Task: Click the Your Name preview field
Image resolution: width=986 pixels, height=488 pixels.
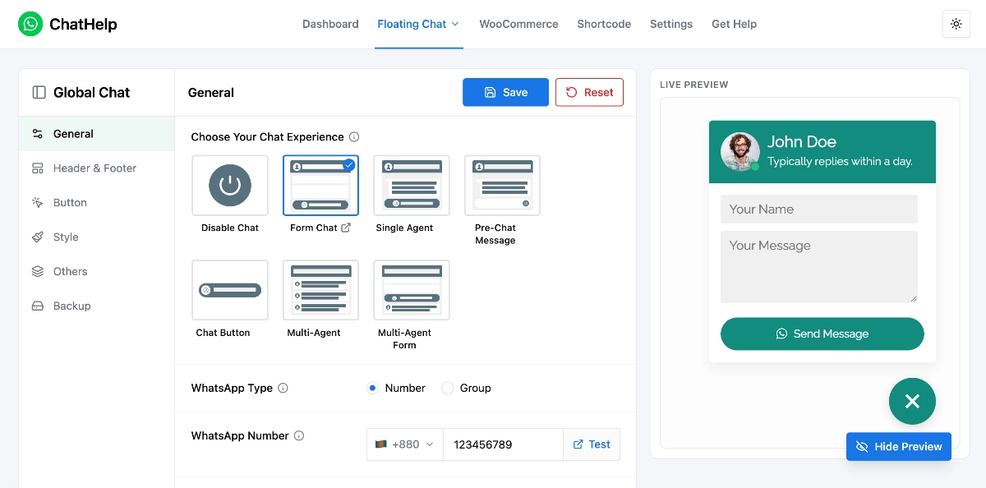Action: (819, 209)
